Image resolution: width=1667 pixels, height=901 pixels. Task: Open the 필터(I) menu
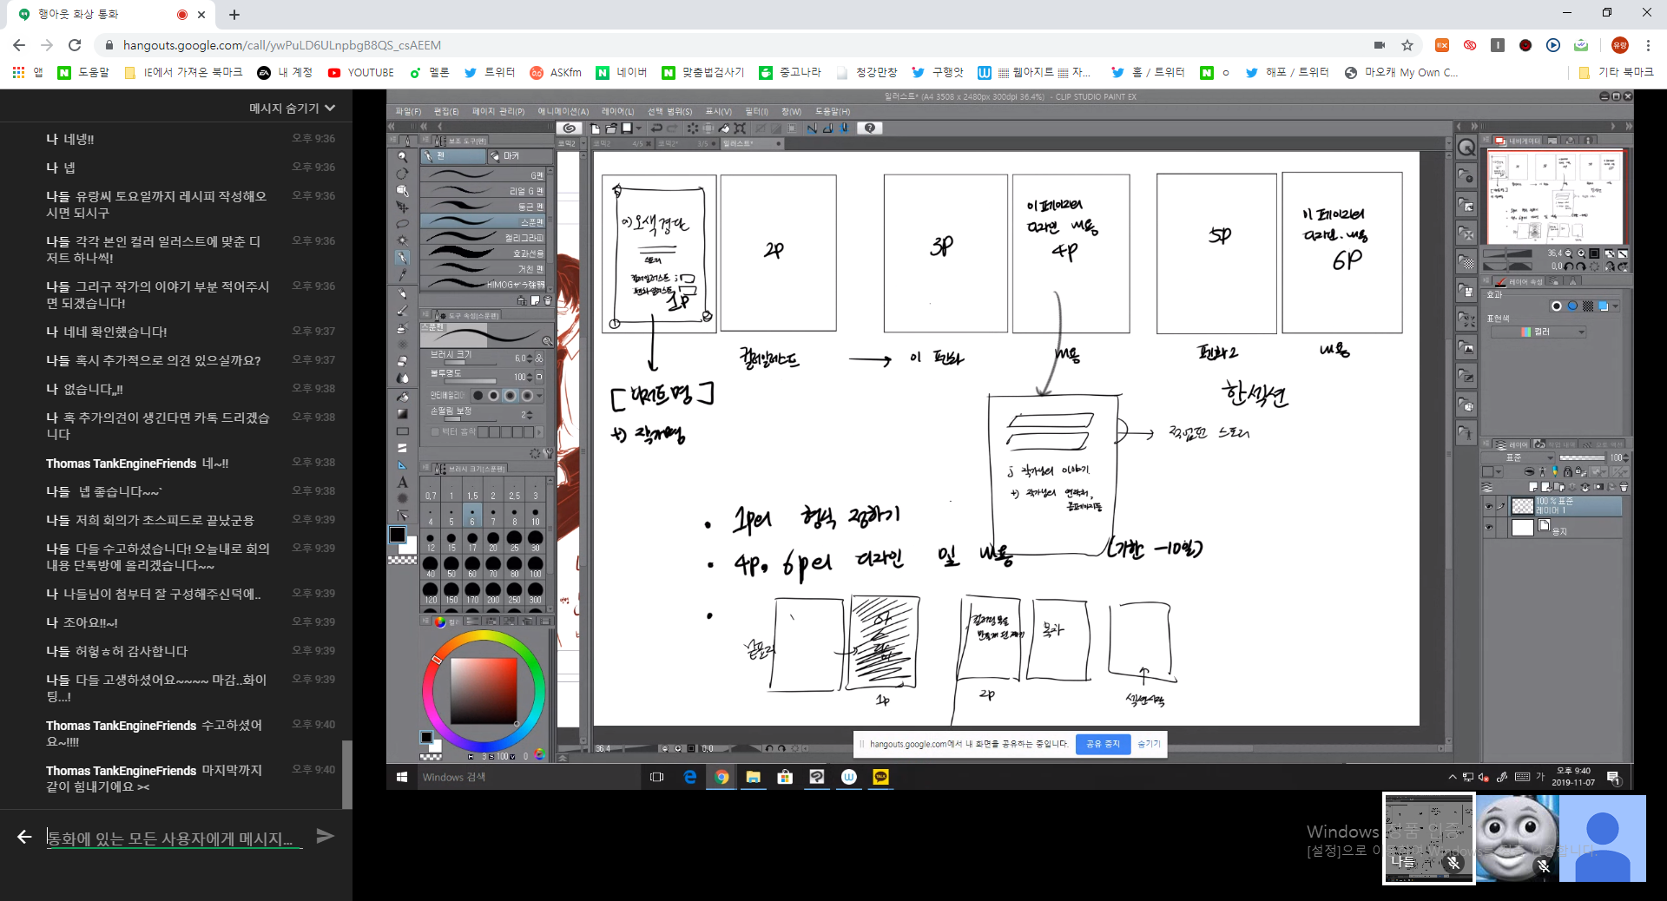[757, 111]
